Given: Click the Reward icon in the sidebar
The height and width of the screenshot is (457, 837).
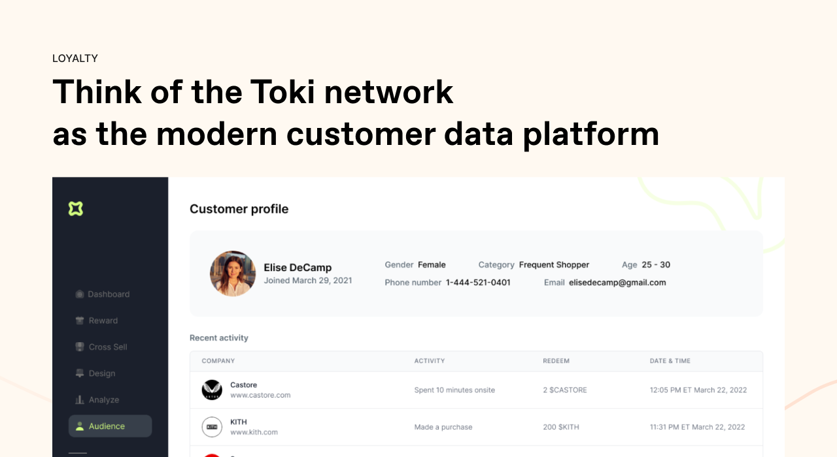Looking at the screenshot, I should click(x=80, y=321).
